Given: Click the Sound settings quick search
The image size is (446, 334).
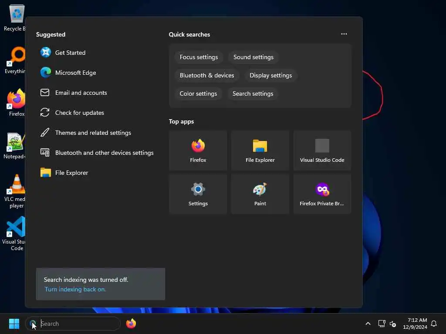Looking at the screenshot, I should (x=253, y=57).
